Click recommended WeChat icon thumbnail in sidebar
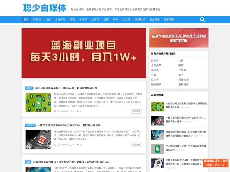Viewport: 230px width, 172px height. 158,149
